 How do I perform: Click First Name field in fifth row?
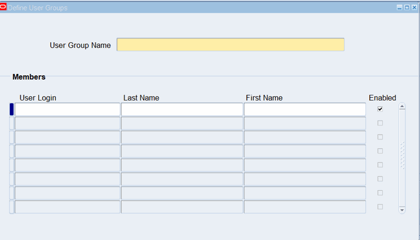tap(305, 165)
